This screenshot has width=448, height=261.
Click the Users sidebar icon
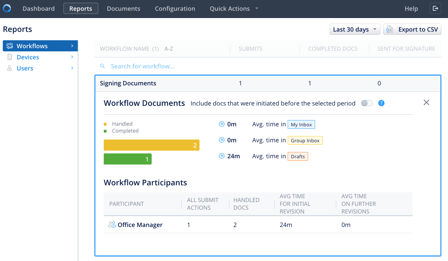tap(10, 68)
